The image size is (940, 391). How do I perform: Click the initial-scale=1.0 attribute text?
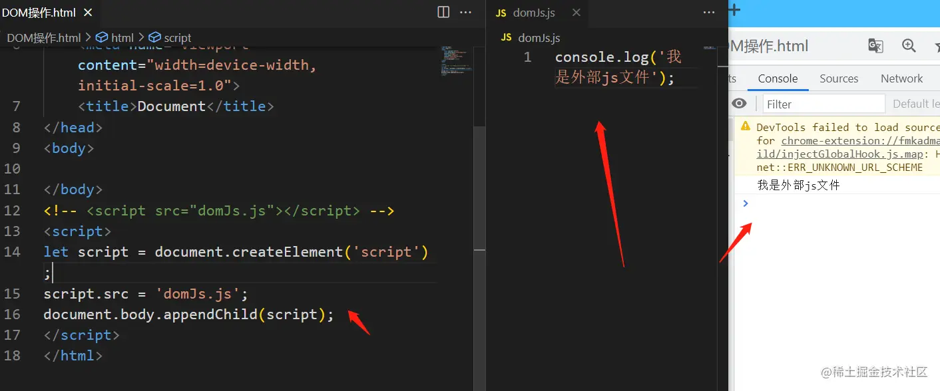click(x=154, y=86)
